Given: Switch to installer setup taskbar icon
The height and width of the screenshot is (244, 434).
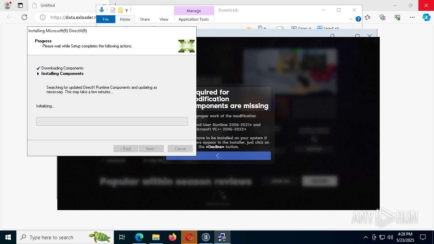Looking at the screenshot, I should pos(222,237).
